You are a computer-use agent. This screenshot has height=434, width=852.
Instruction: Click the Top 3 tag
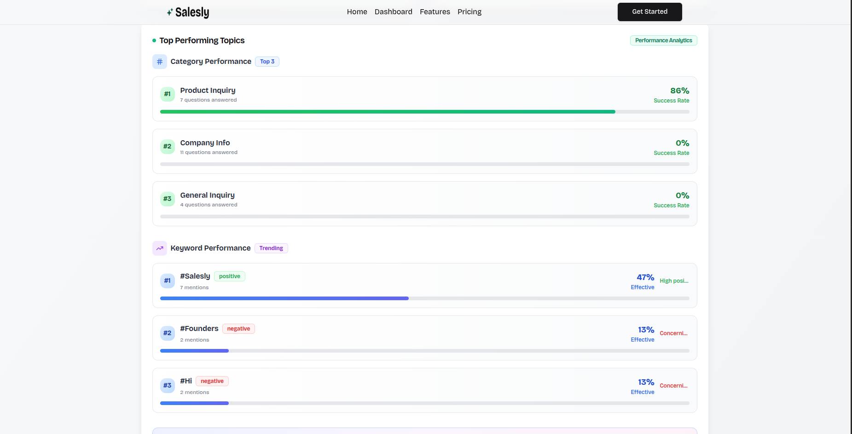click(x=267, y=62)
